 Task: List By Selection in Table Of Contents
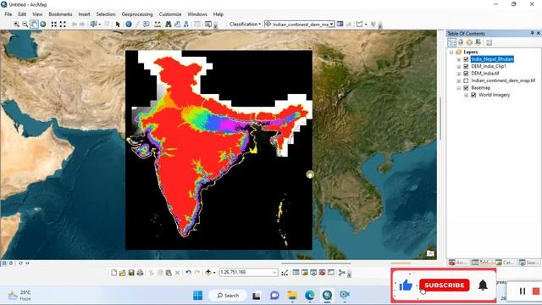pos(478,42)
